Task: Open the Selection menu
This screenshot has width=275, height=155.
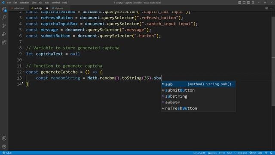Action: coord(24,3)
